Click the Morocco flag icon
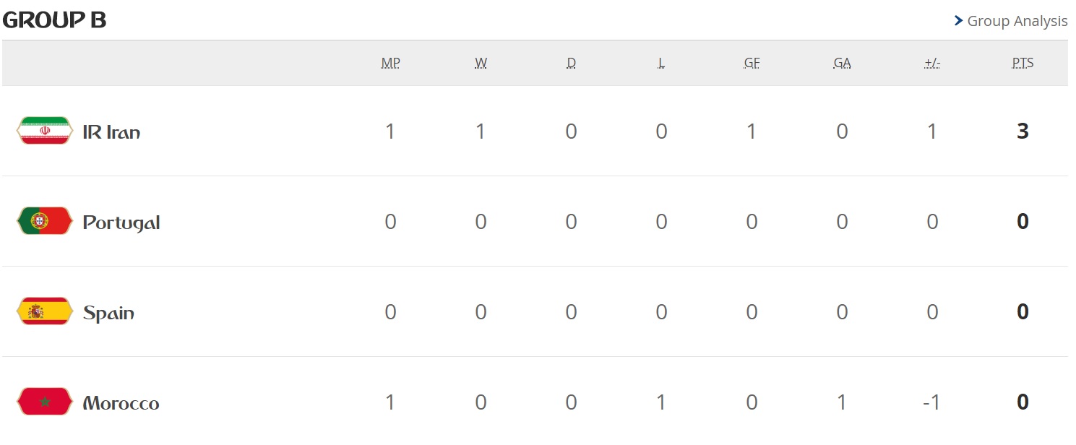 [45, 402]
